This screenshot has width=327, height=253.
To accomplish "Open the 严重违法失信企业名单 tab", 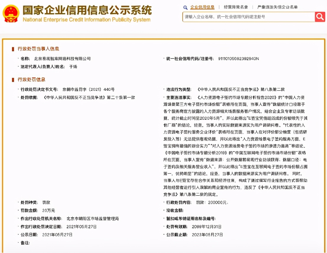I will [277, 7].
